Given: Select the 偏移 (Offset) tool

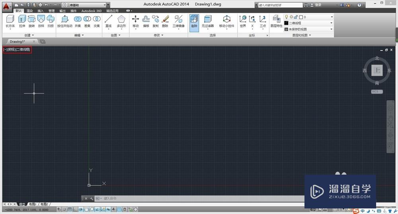Looking at the screenshot, I should tap(146, 21).
